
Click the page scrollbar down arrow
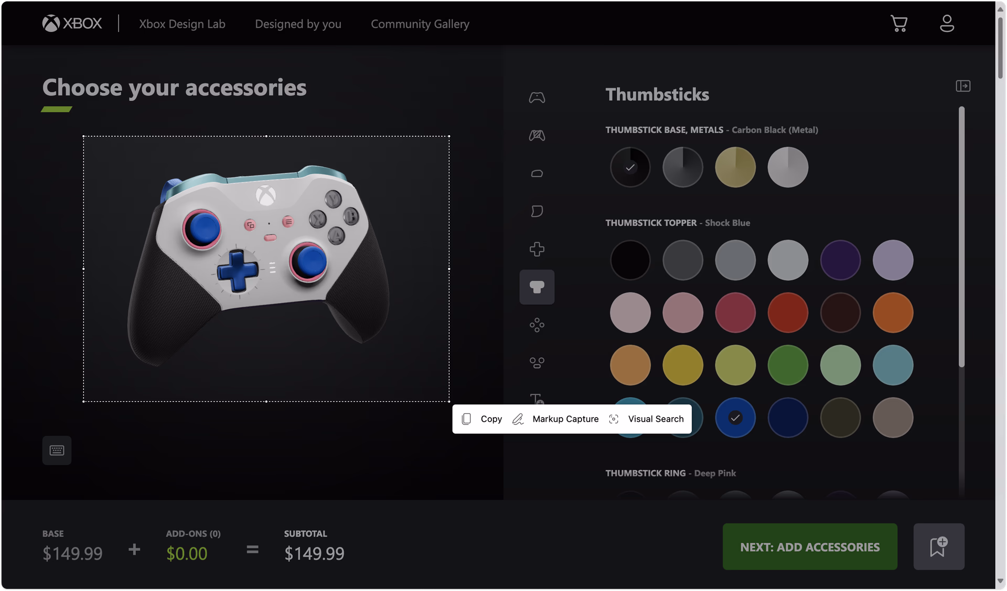pyautogui.click(x=1000, y=581)
